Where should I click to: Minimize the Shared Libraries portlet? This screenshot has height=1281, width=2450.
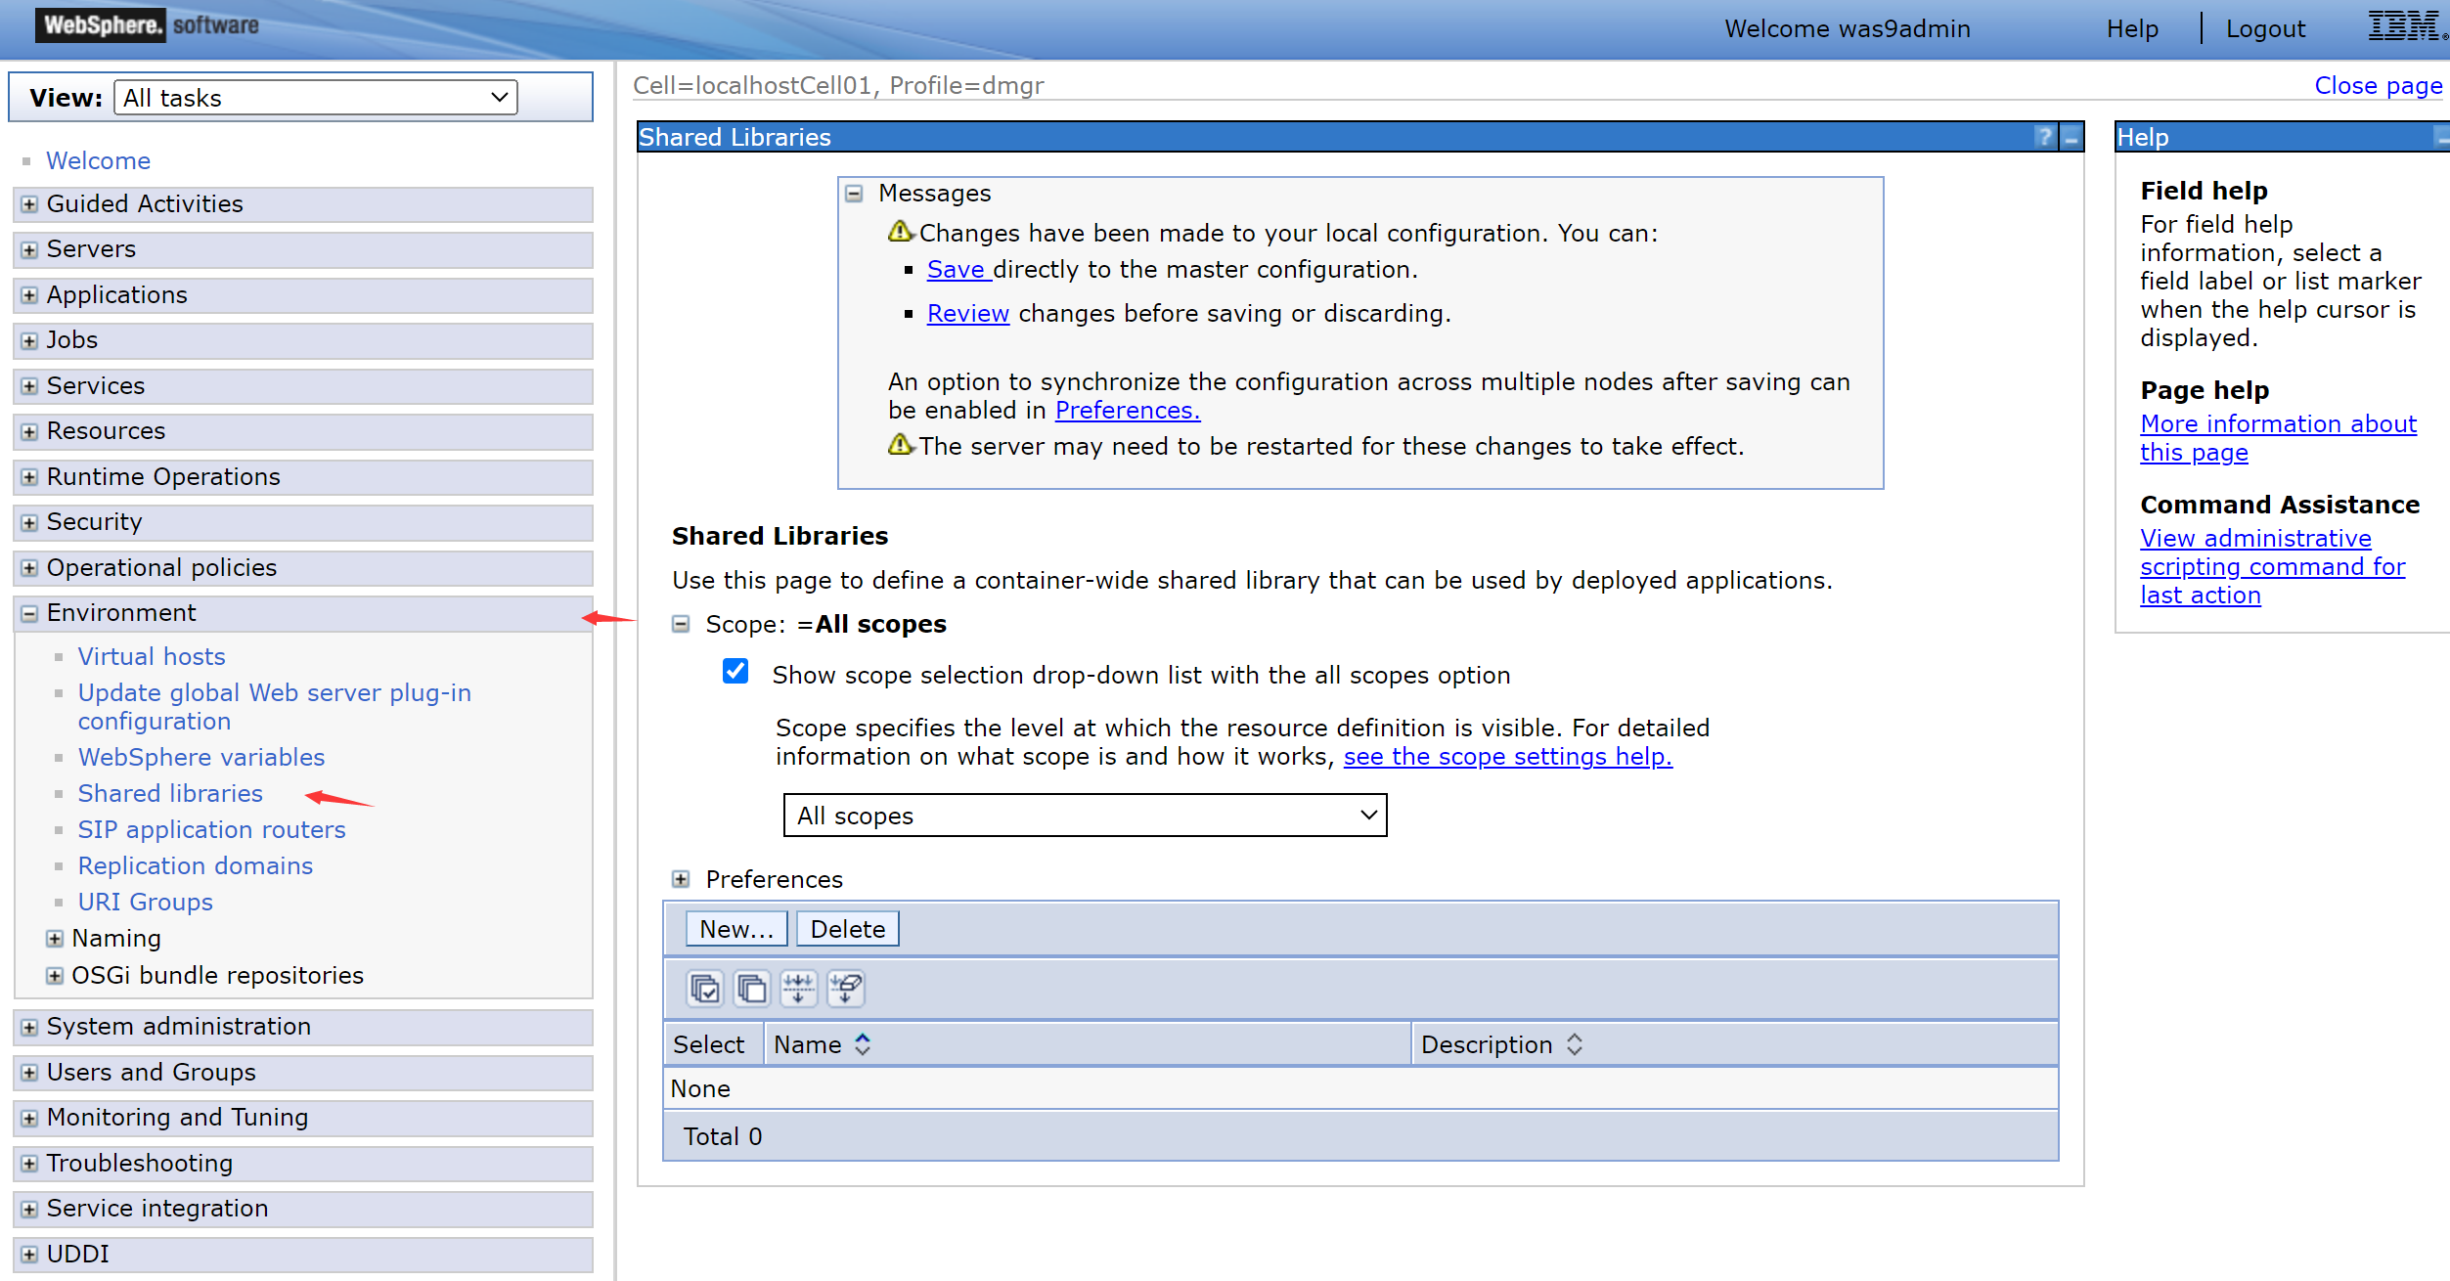tap(2071, 137)
